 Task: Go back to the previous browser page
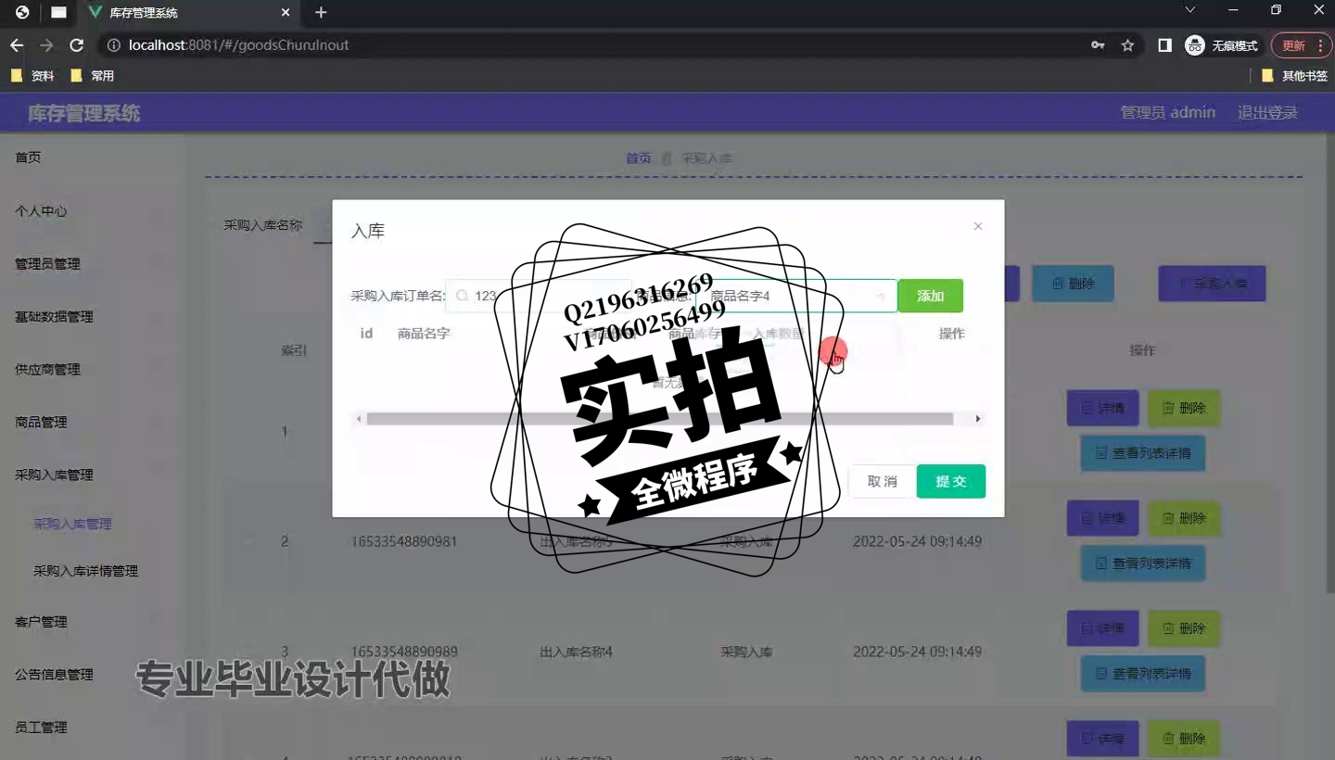(17, 45)
